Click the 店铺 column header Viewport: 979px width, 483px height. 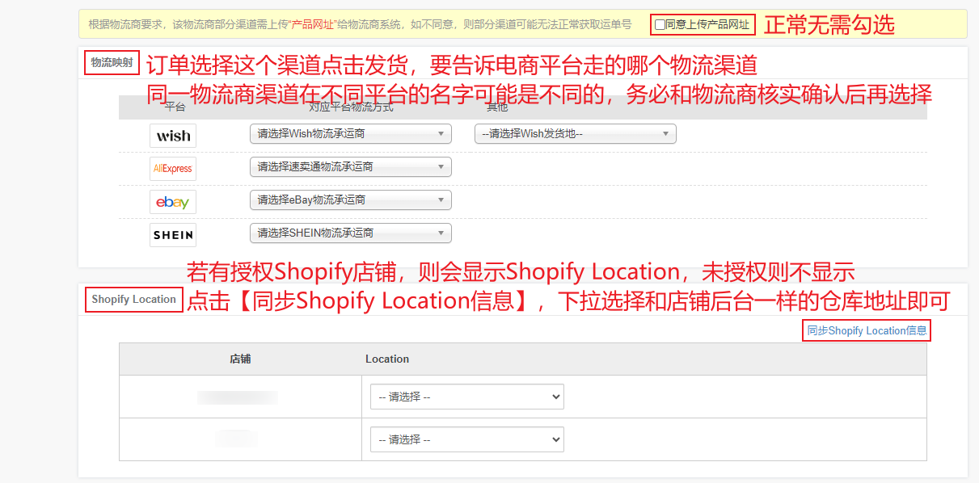tap(240, 359)
